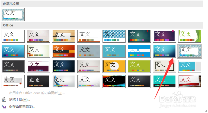Click 启用来自 Office.com 的内容更新(O)...
208x113 pixels.
point(37,93)
